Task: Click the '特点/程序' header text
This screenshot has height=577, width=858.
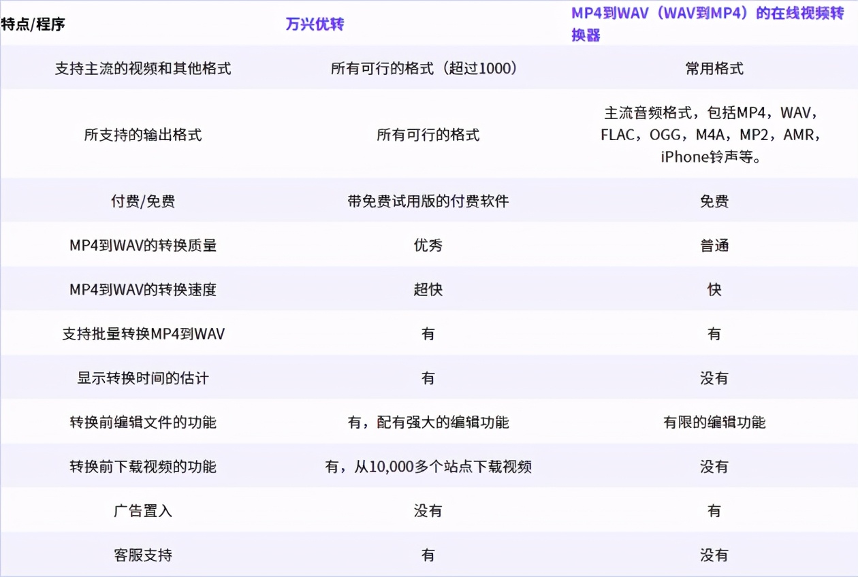Action: (x=33, y=24)
